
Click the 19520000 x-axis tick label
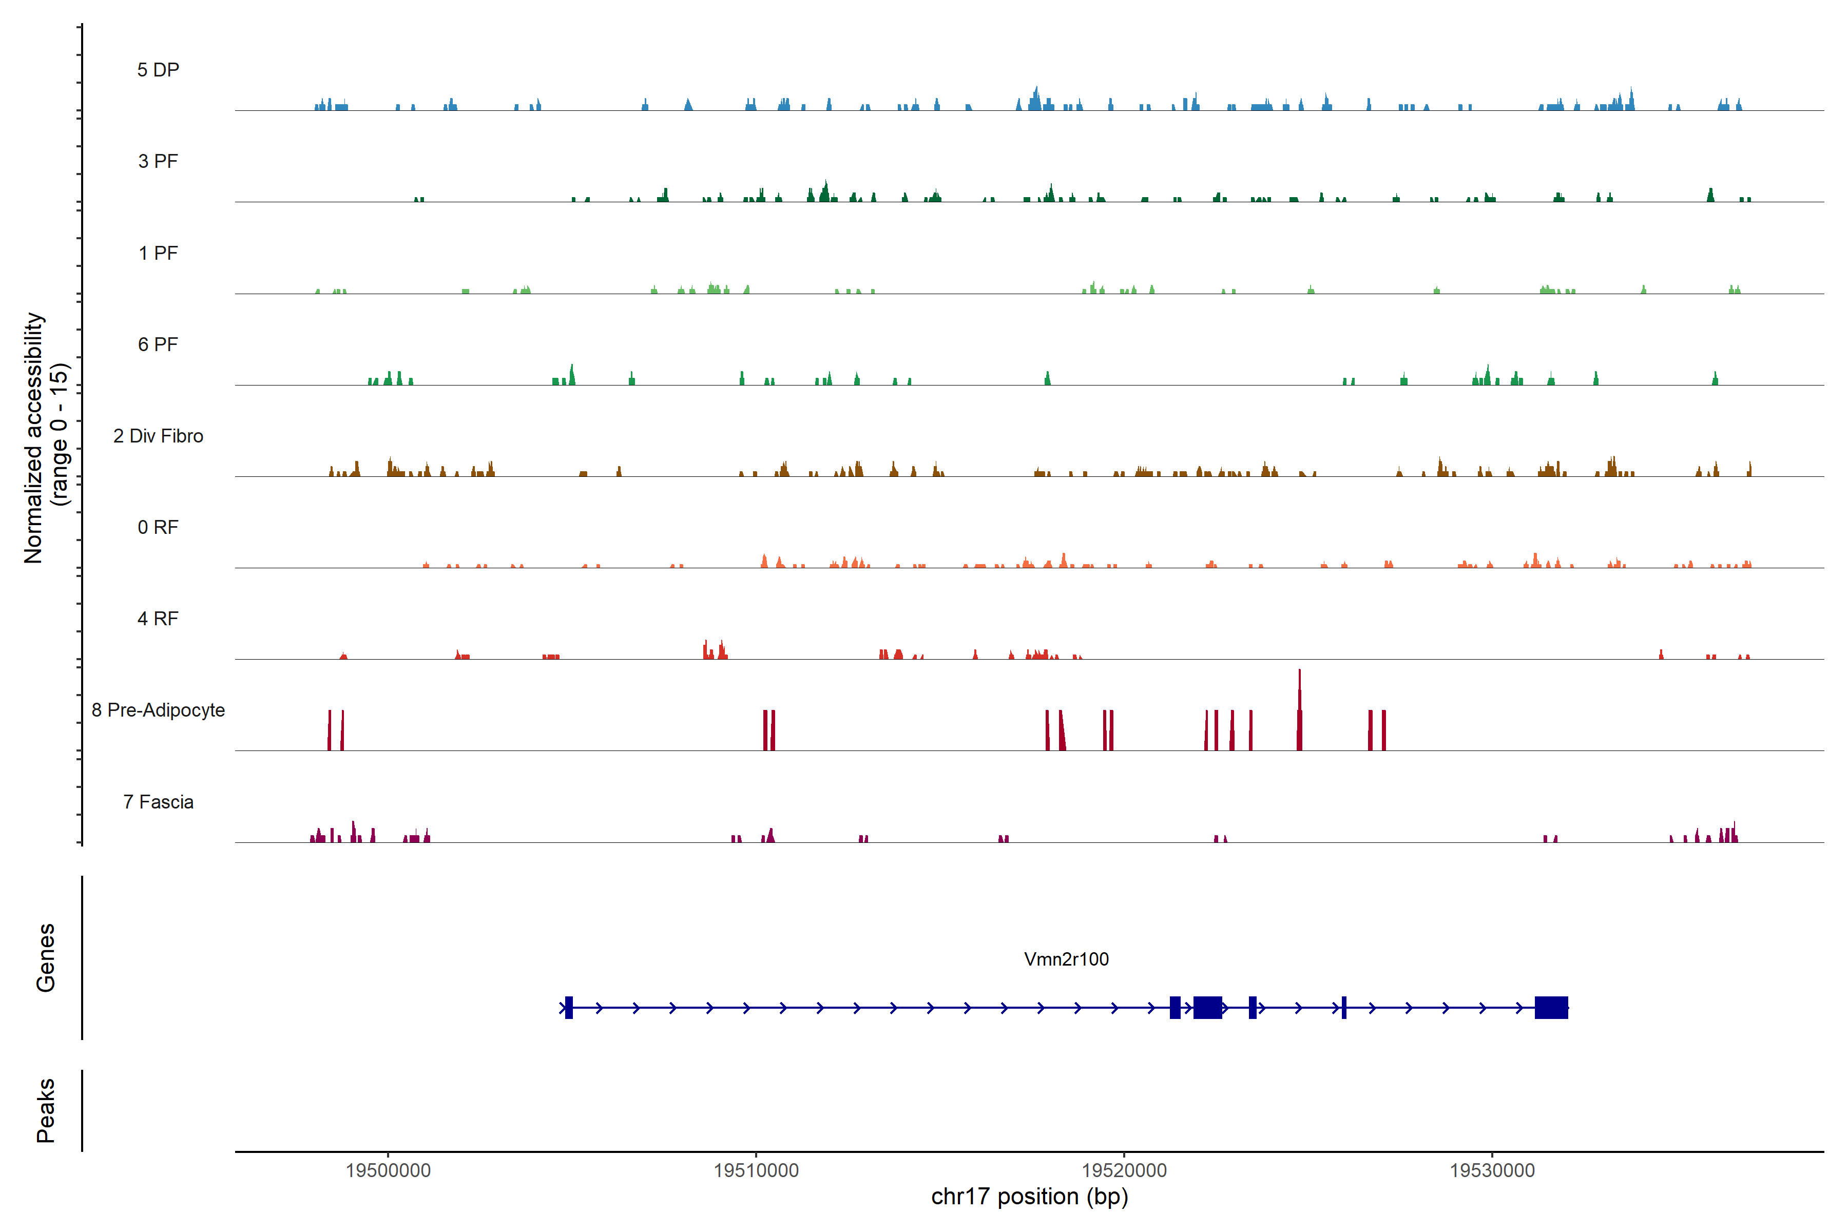tap(1124, 1170)
